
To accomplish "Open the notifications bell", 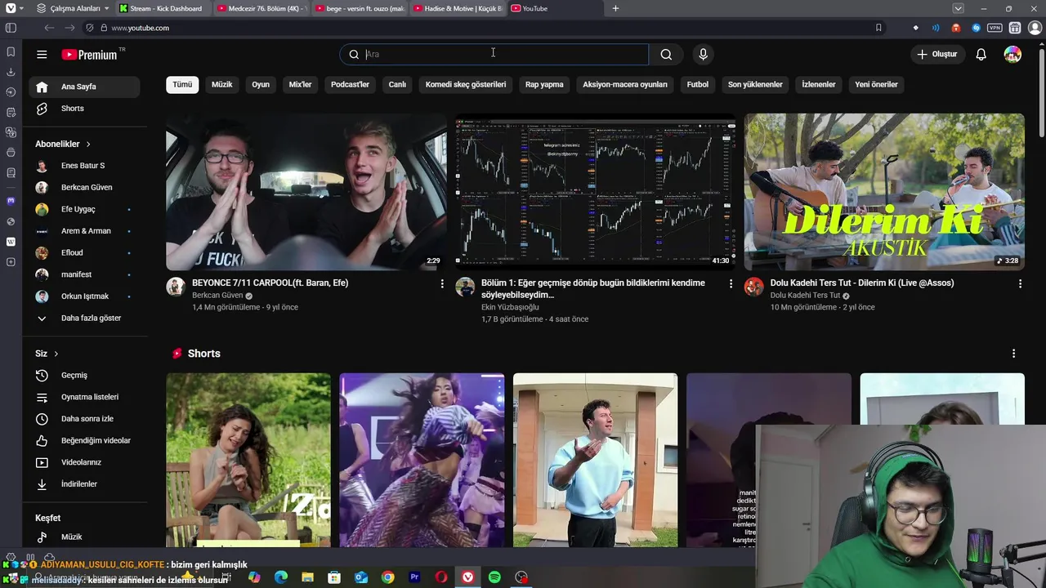I will tap(981, 55).
